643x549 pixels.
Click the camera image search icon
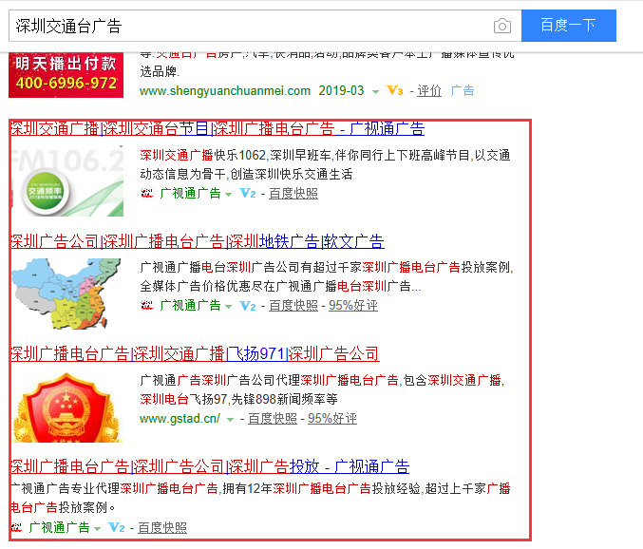(501, 26)
